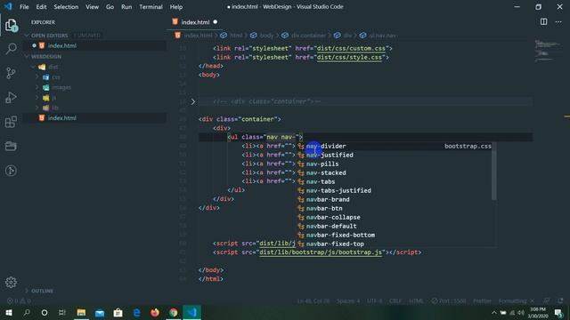Image resolution: width=570 pixels, height=320 pixels.
Task: Open the Go menu
Action: pos(110,7)
